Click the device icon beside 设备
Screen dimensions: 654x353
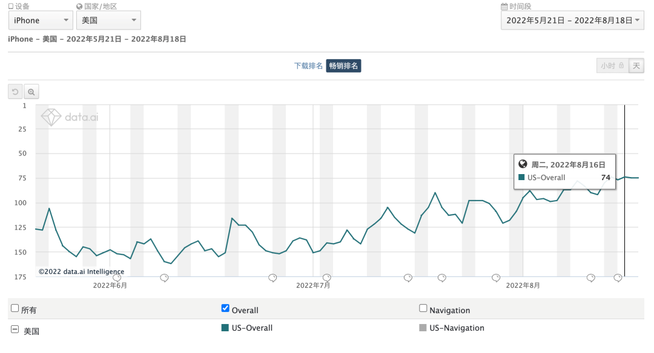click(11, 6)
